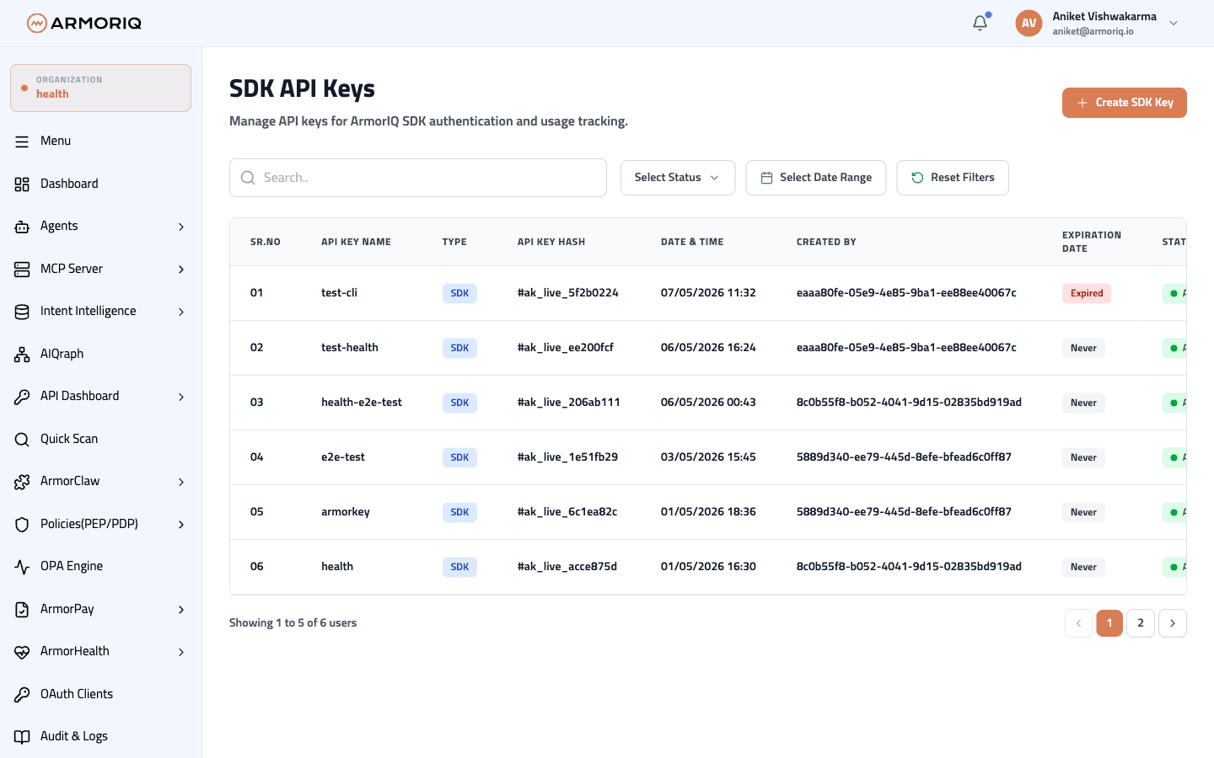Click the Never badge for test-health
Screen dimensions: 1214x758
[1083, 348]
